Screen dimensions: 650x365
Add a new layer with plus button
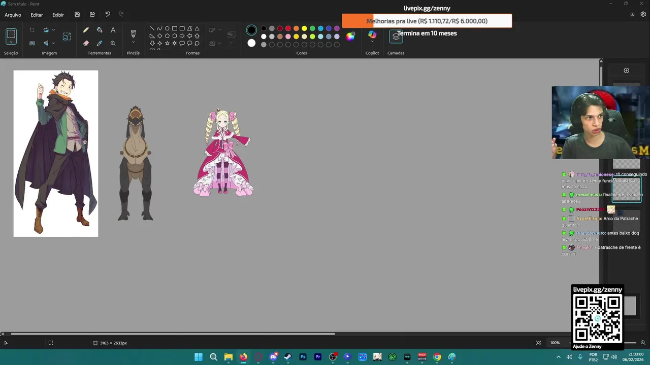coord(626,70)
